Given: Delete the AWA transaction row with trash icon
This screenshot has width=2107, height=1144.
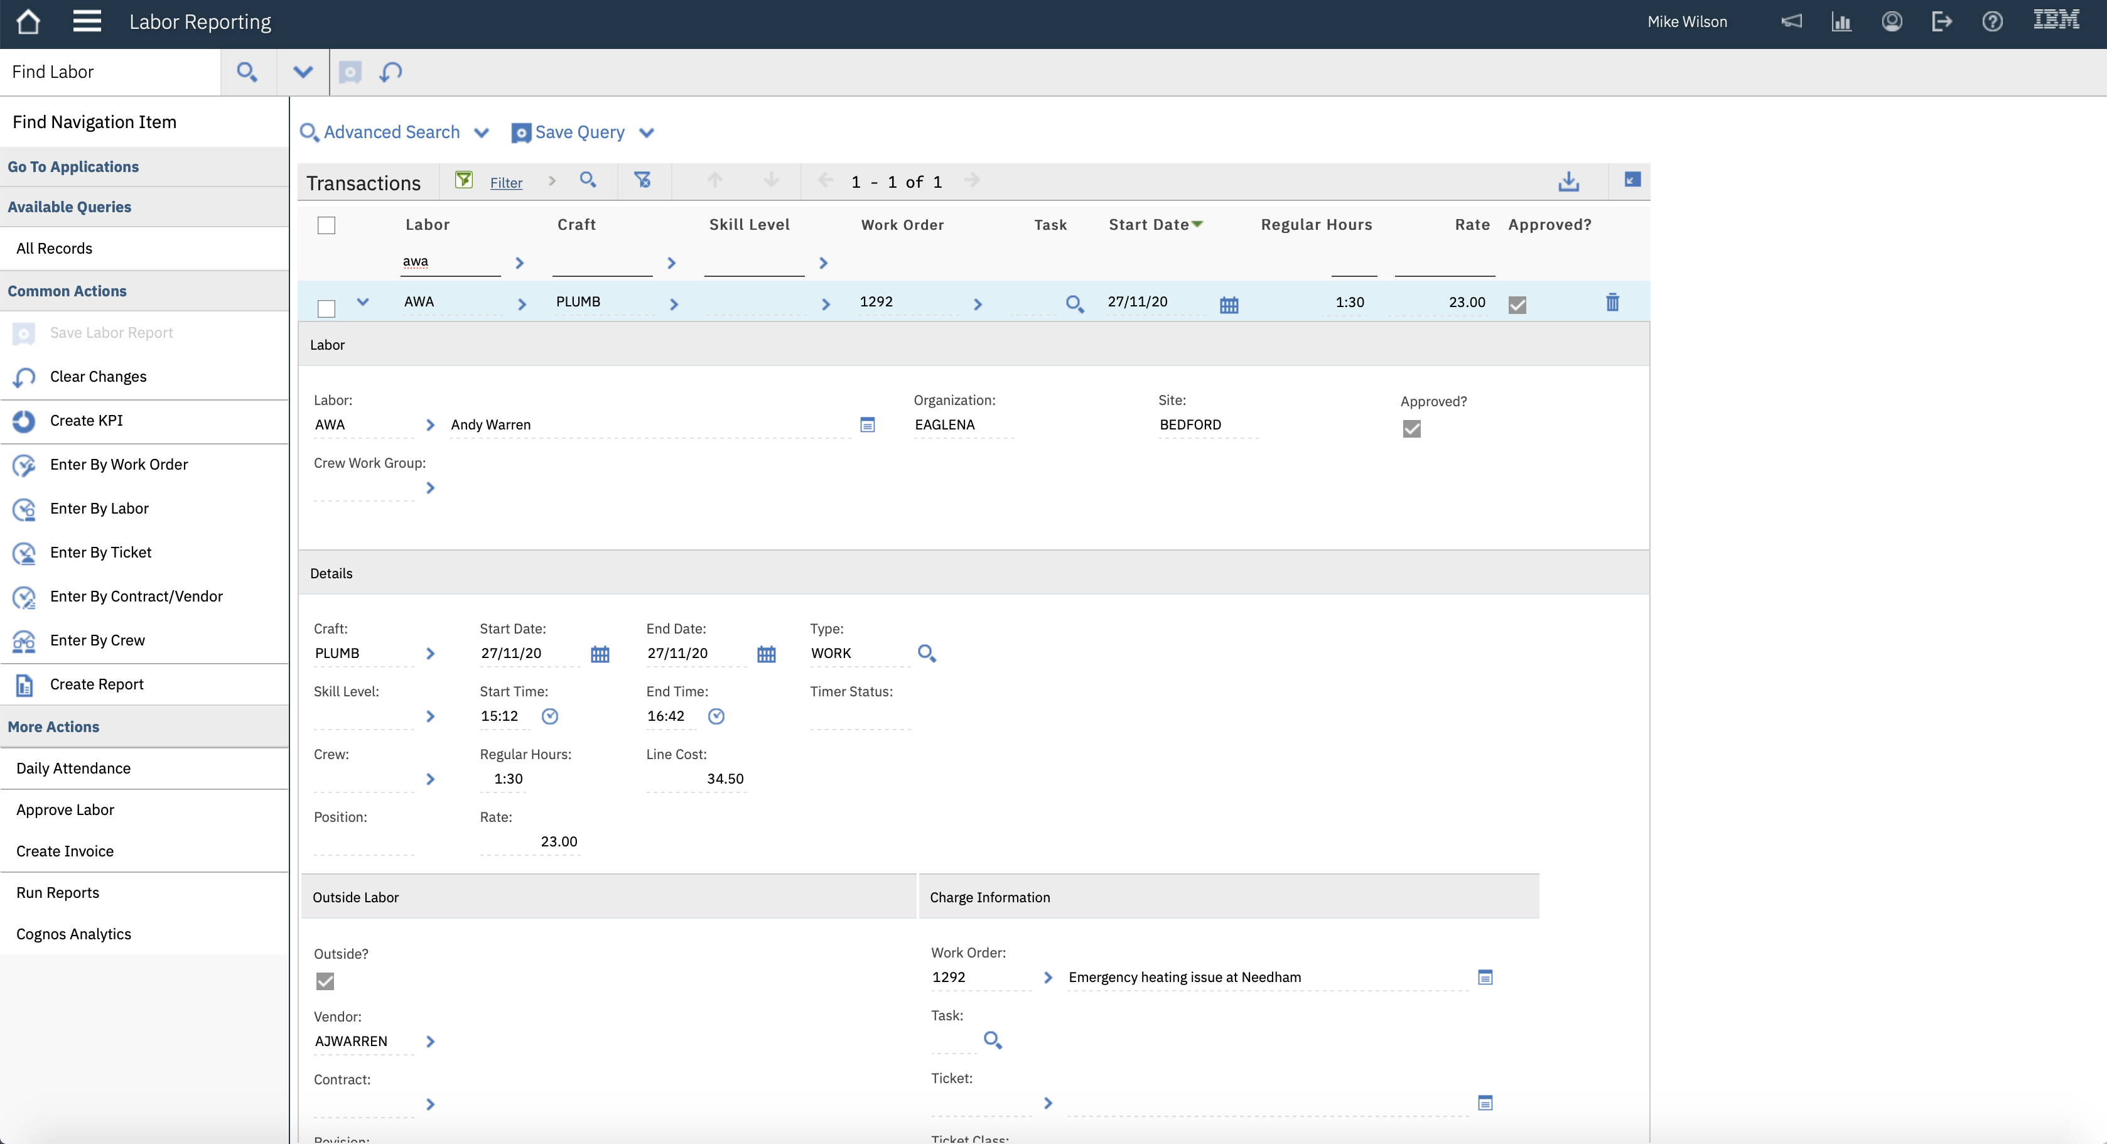Looking at the screenshot, I should 1612,302.
